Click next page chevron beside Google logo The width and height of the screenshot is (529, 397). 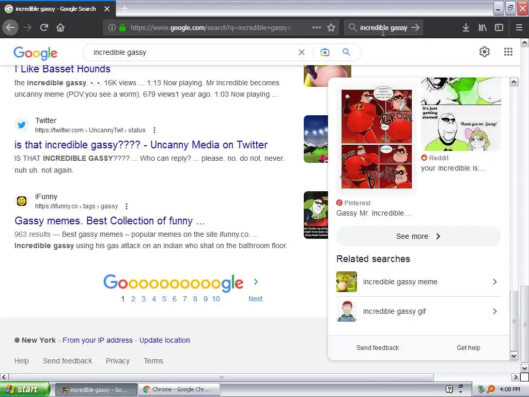[x=256, y=282]
